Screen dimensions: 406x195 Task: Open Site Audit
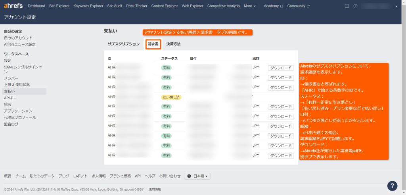click(x=115, y=6)
